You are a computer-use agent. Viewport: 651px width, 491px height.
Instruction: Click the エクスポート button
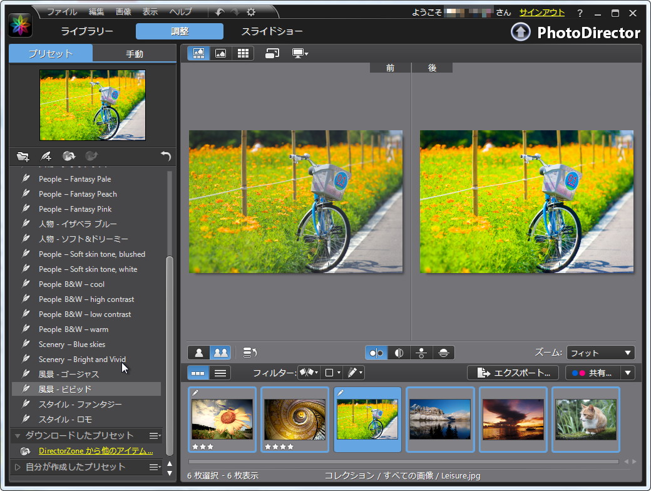(x=512, y=372)
